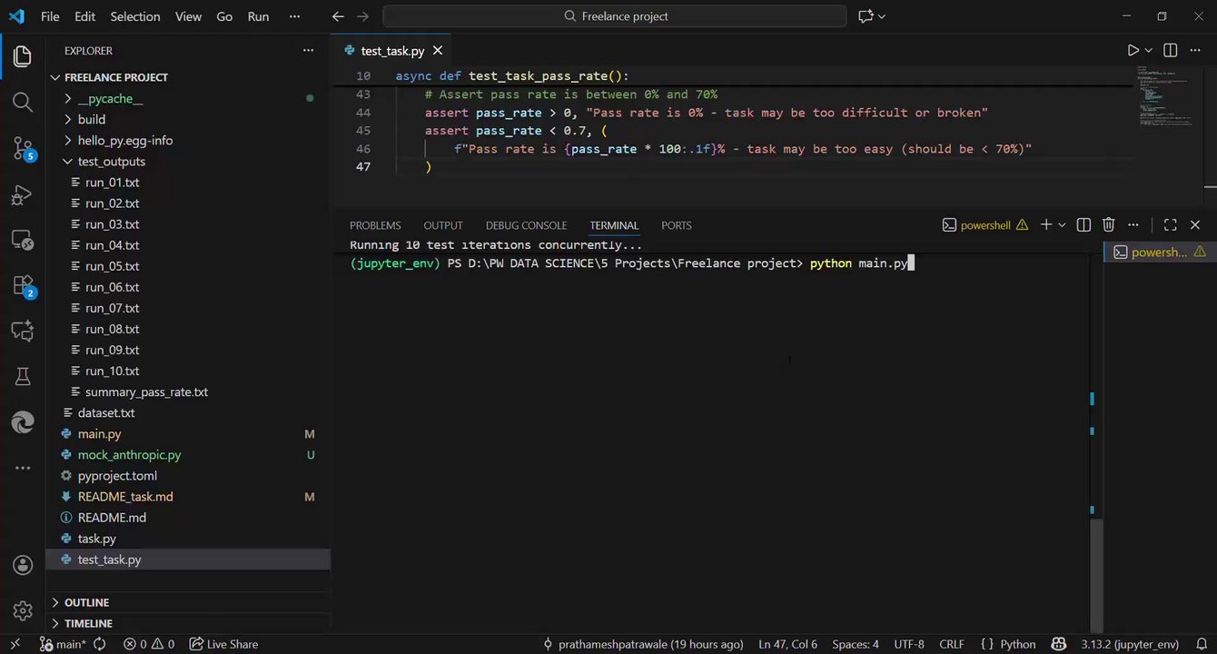The height and width of the screenshot is (654, 1217).
Task: Open the Selection menu
Action: 135,16
